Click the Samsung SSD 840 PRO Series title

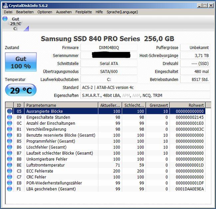coord(91,39)
